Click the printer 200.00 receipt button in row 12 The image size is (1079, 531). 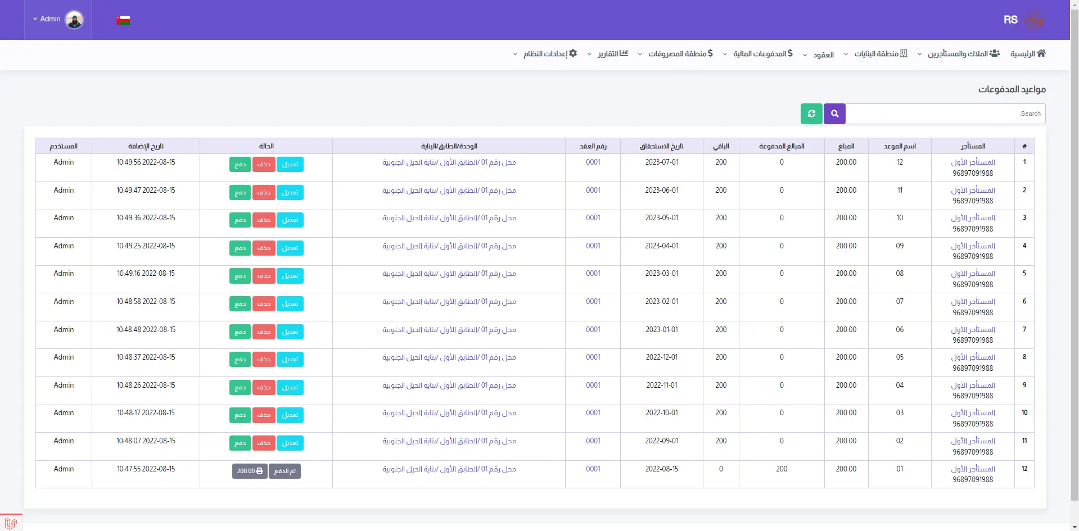tap(250, 471)
